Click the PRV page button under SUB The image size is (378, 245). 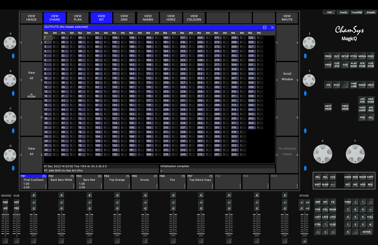(16, 208)
